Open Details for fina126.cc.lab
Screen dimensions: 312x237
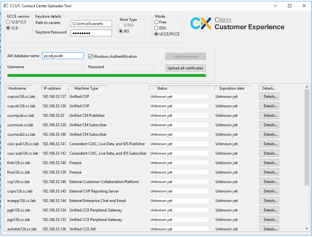click(269, 172)
